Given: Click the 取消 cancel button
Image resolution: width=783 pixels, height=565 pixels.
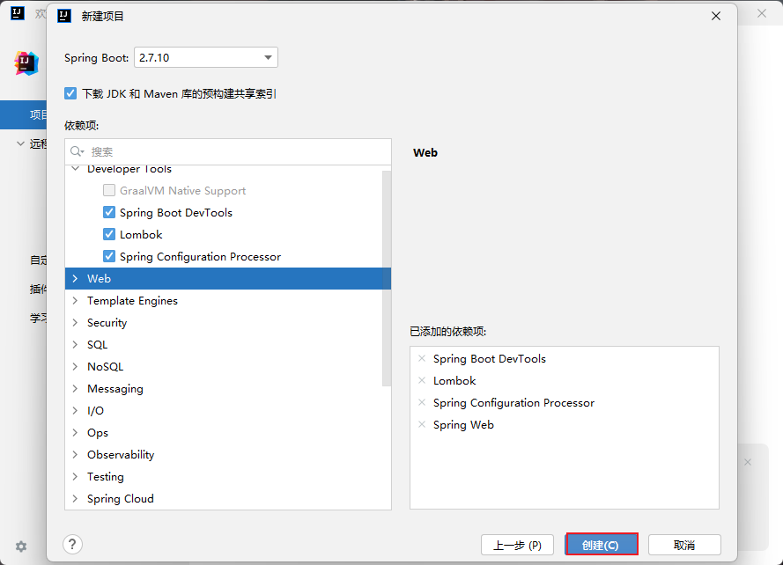Looking at the screenshot, I should click(x=684, y=545).
